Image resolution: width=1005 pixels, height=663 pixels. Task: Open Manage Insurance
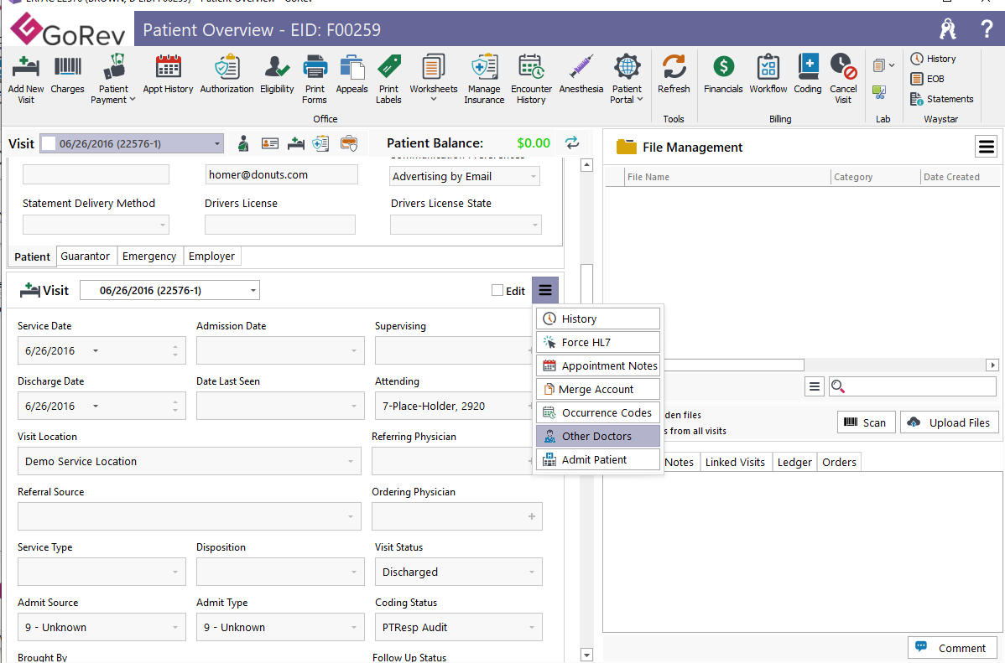(484, 79)
